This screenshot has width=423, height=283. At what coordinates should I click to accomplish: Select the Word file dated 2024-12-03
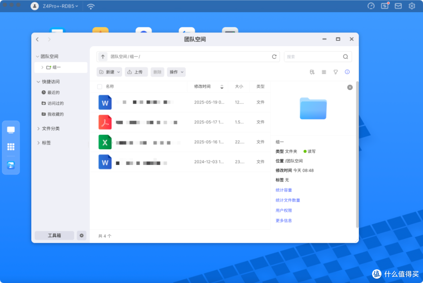(x=180, y=162)
